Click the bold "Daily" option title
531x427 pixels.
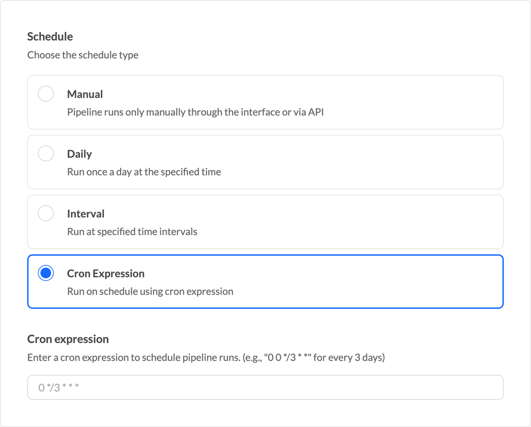click(x=80, y=154)
